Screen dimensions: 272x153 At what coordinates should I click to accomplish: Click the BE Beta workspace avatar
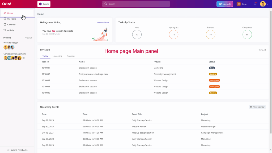point(239,4)
